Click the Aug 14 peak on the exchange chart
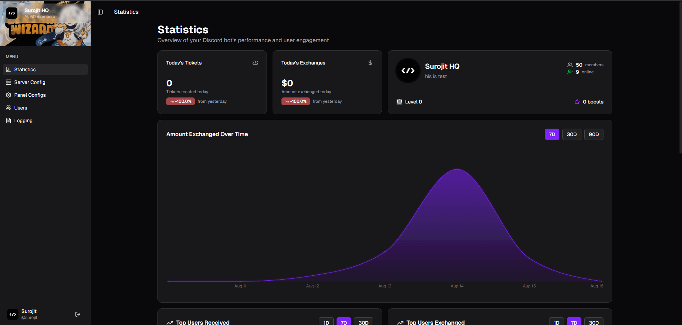 (x=457, y=169)
